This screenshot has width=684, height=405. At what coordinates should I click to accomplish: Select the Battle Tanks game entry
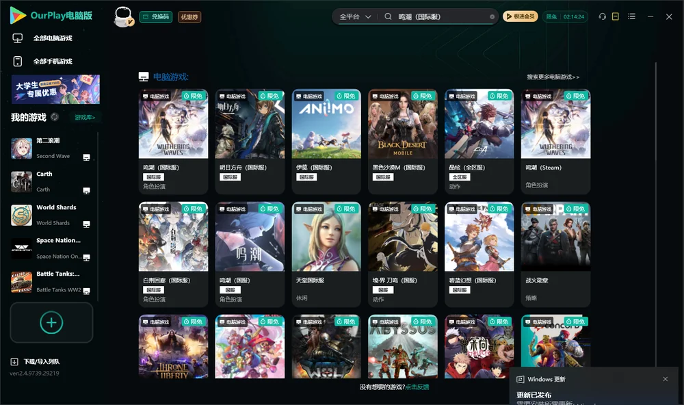point(51,282)
